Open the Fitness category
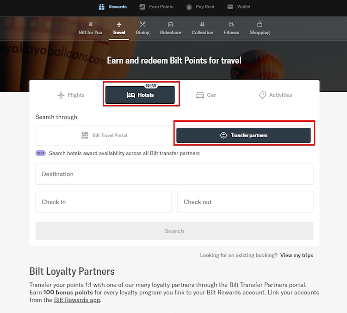Screen dimensions: 347x313 click(x=231, y=28)
